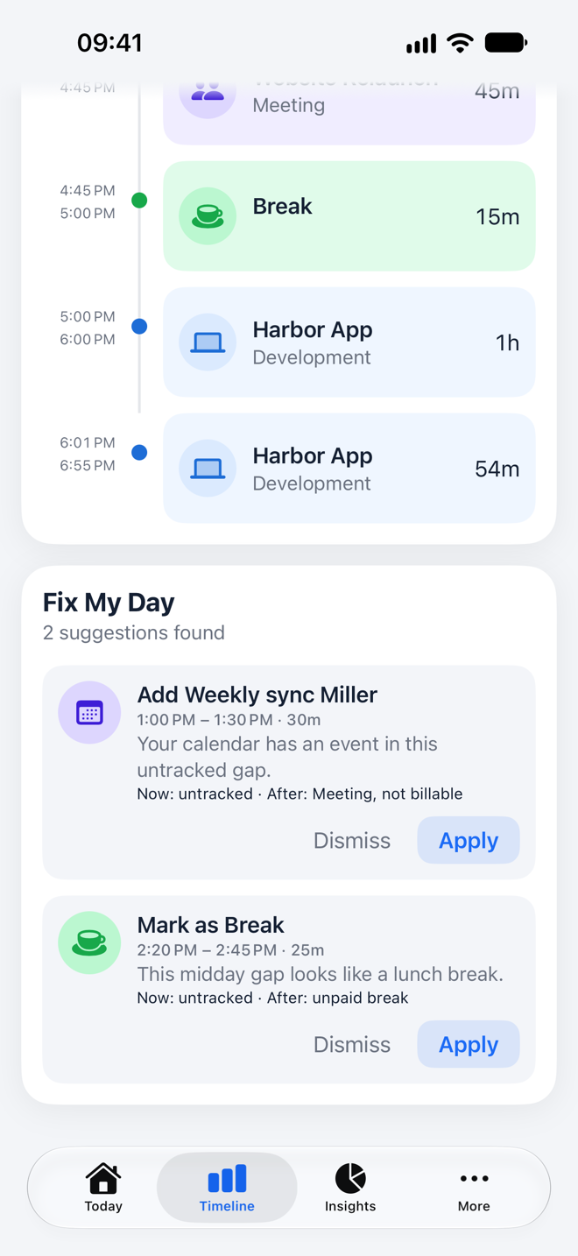578x1256 pixels.
Task: Tap the "Fix My Day" heading
Action: click(x=109, y=603)
